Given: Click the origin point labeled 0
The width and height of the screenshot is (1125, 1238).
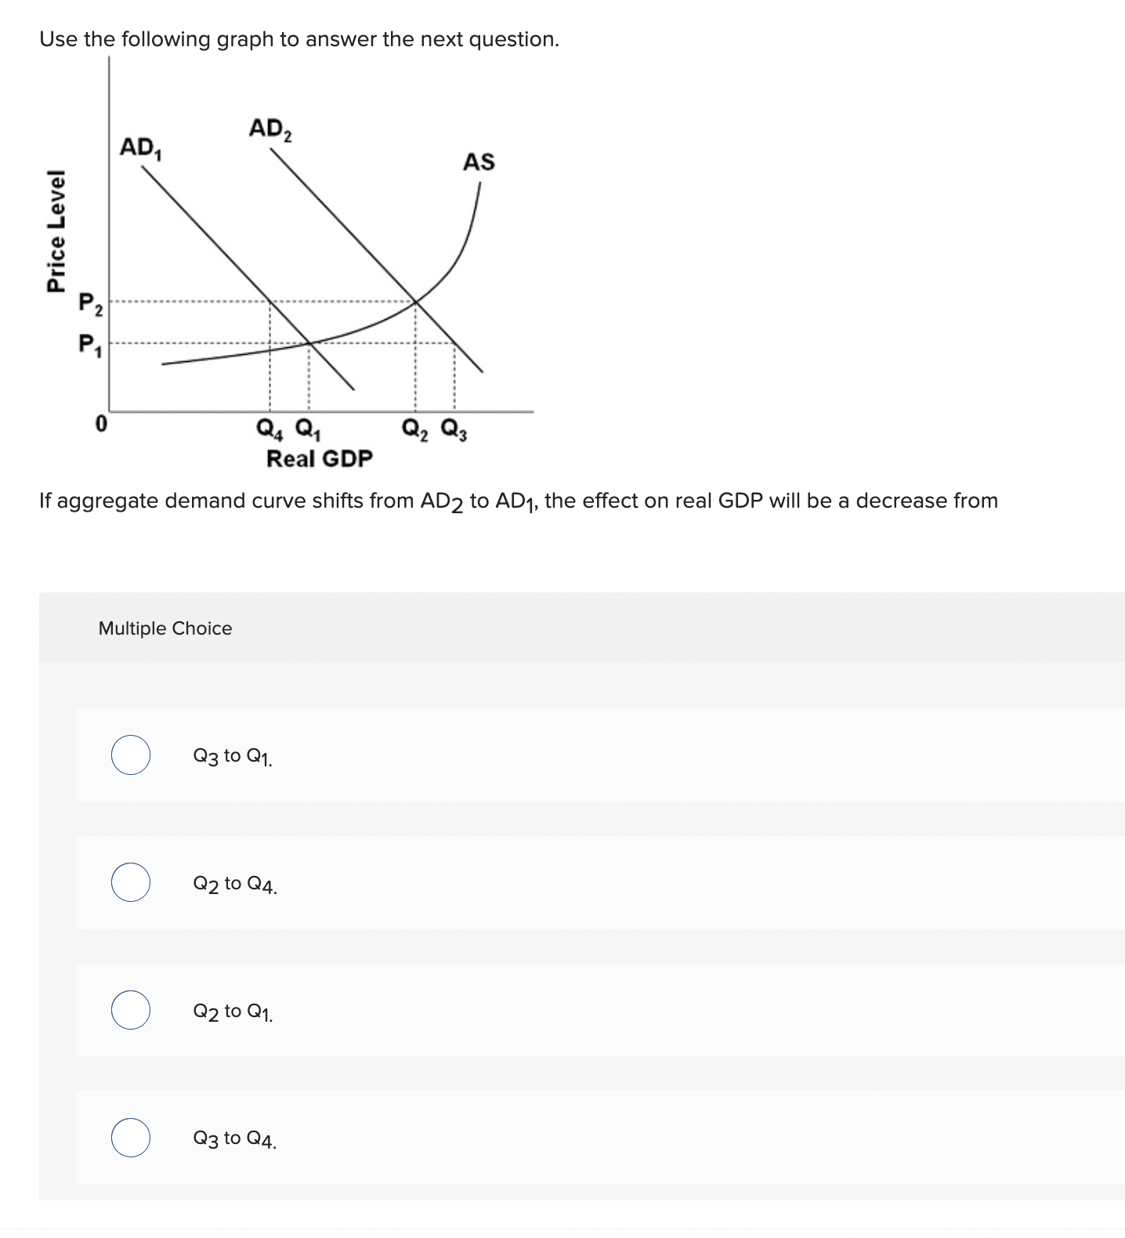Looking at the screenshot, I should click(x=100, y=423).
